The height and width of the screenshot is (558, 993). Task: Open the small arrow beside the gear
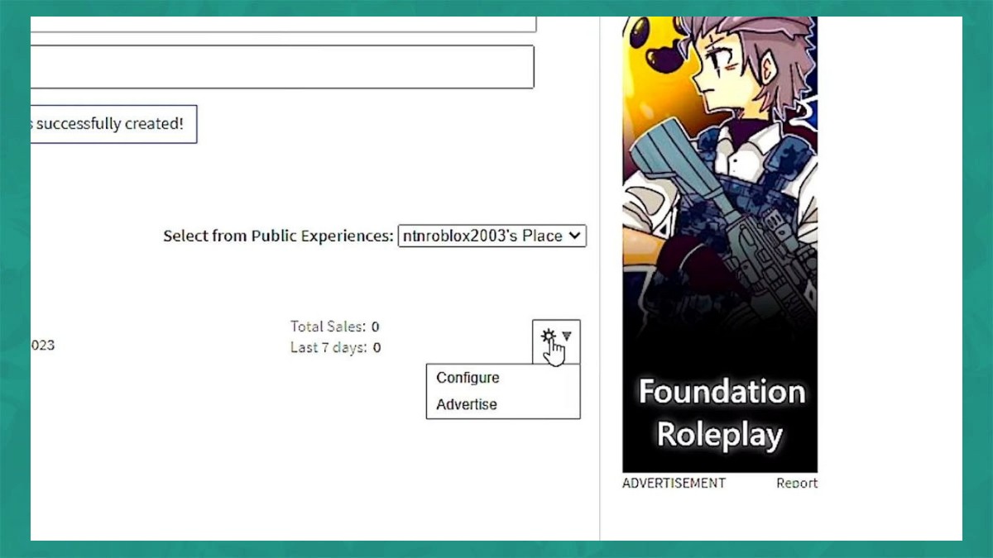(x=567, y=336)
